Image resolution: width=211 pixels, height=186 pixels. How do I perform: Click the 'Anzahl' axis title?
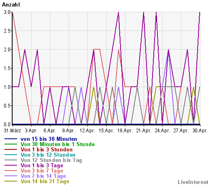[x=11, y=4]
